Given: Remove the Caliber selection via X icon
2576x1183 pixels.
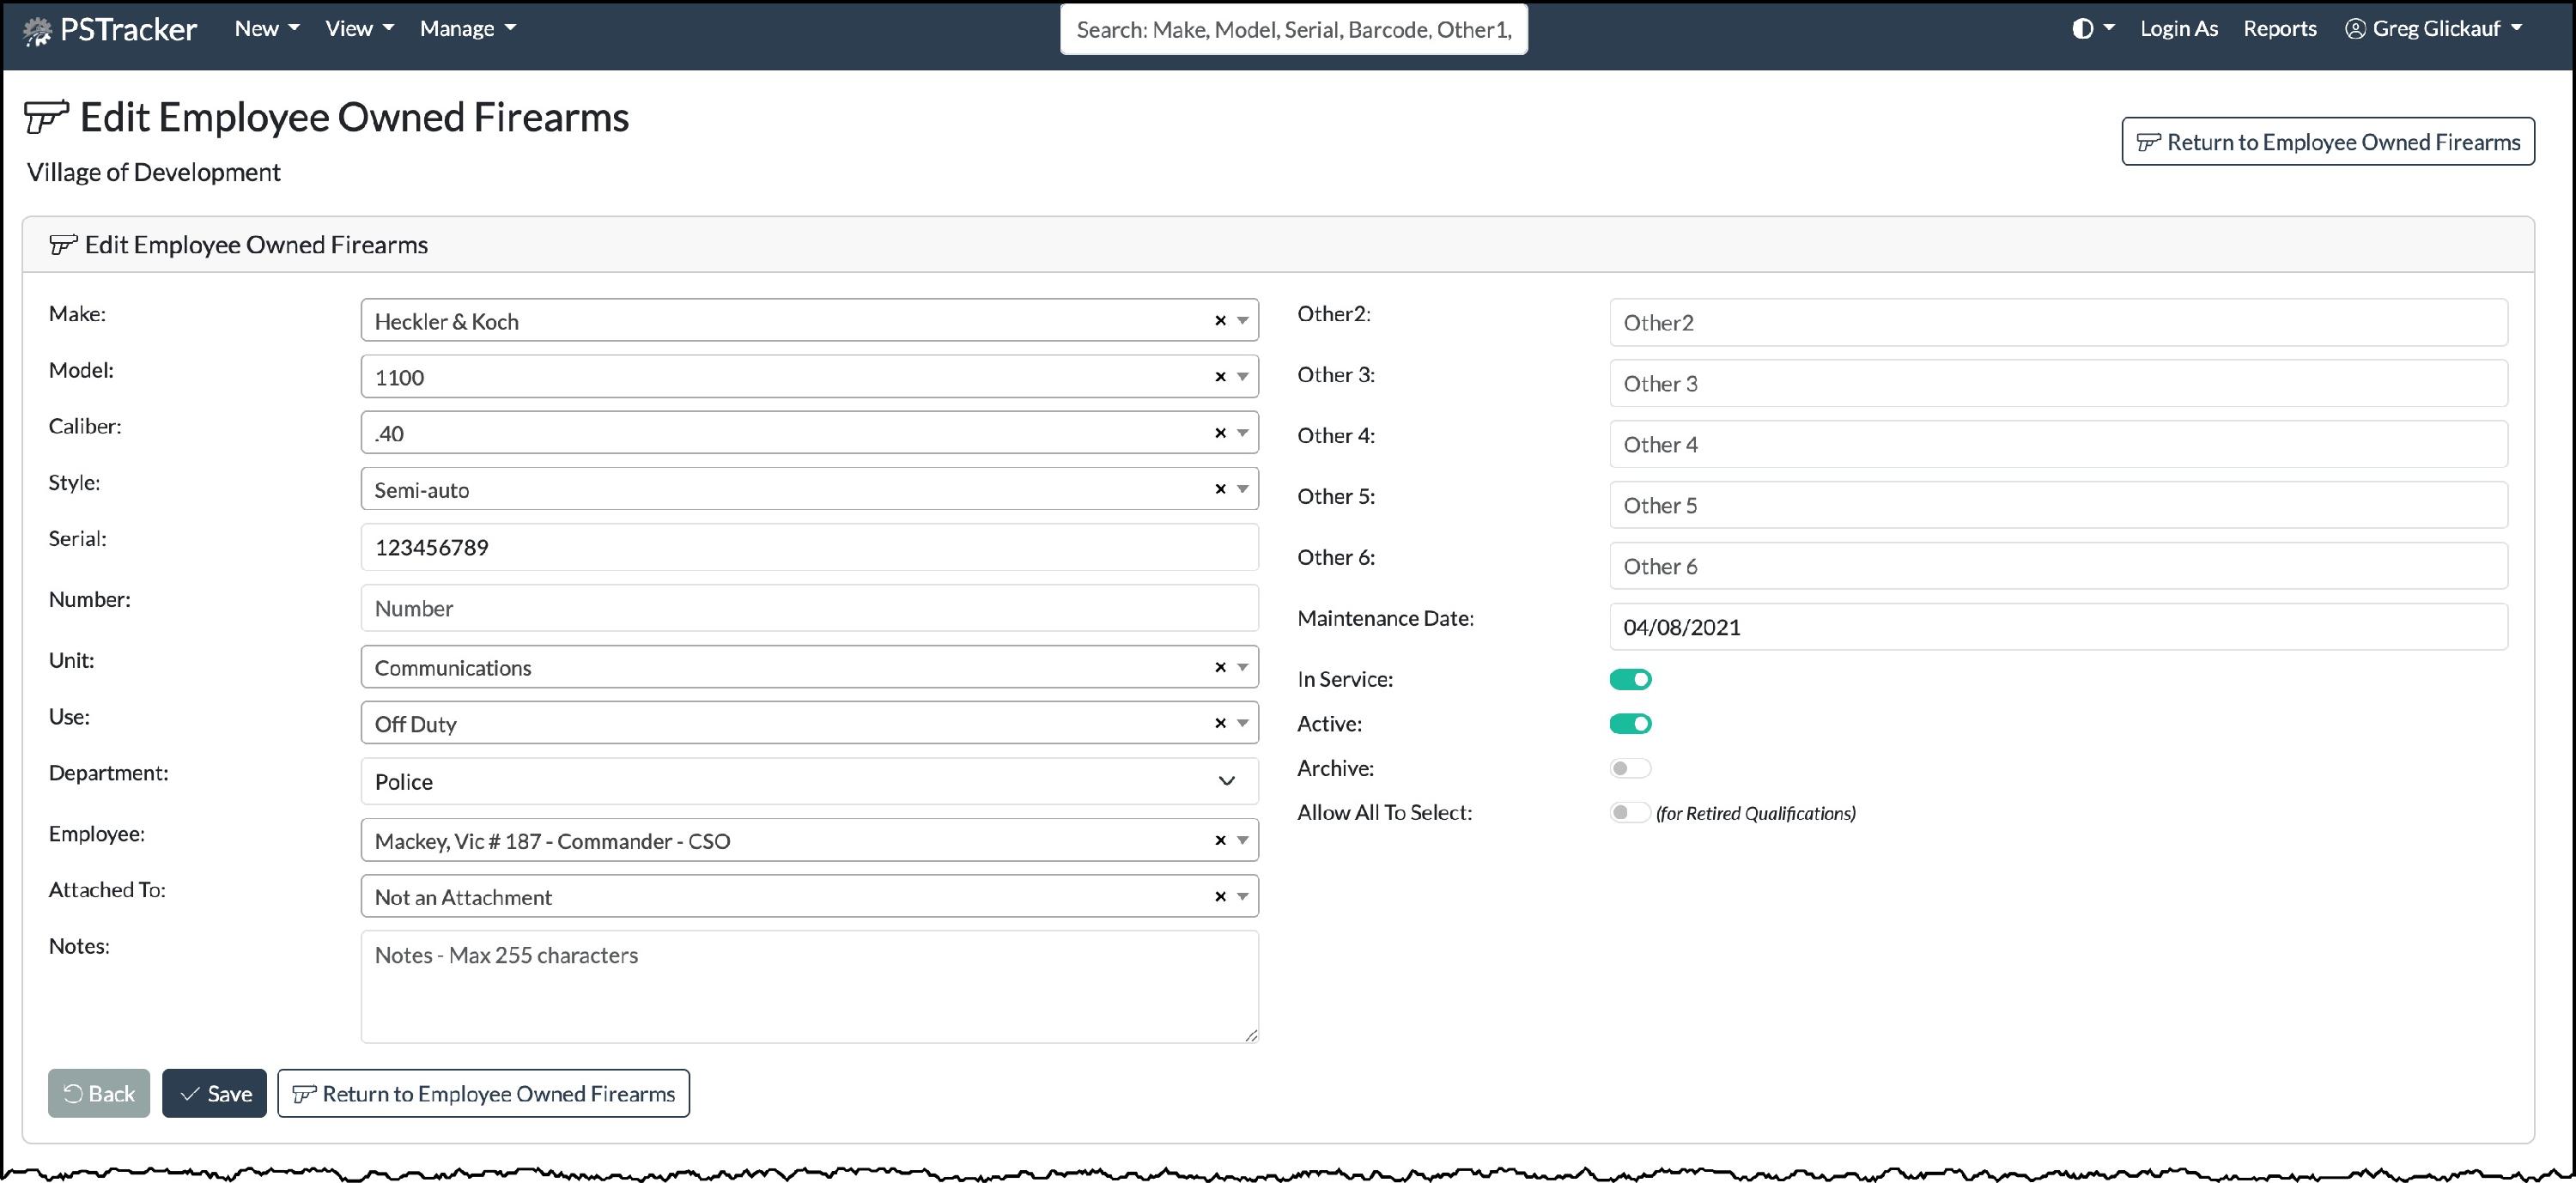Looking at the screenshot, I should tap(1220, 433).
